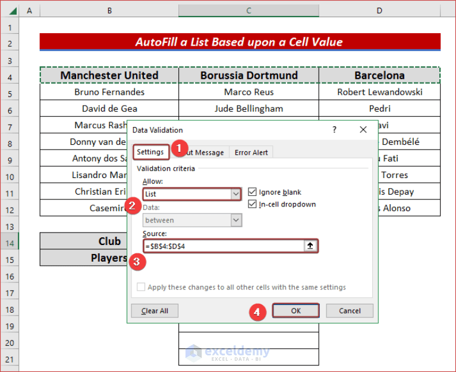Select the Casemiro cell in row 12
The image size is (456, 372).
[84, 208]
